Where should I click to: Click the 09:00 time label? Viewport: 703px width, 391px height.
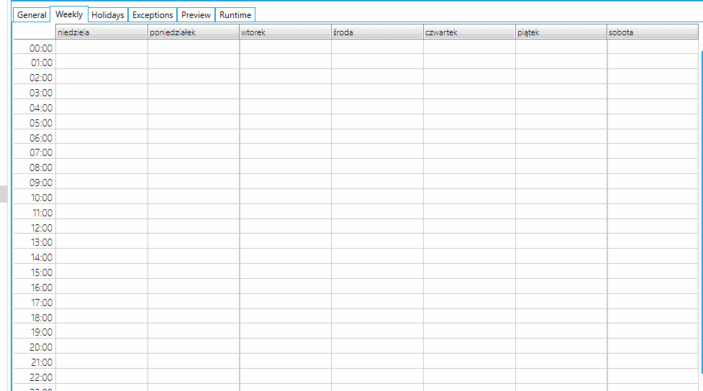(41, 183)
